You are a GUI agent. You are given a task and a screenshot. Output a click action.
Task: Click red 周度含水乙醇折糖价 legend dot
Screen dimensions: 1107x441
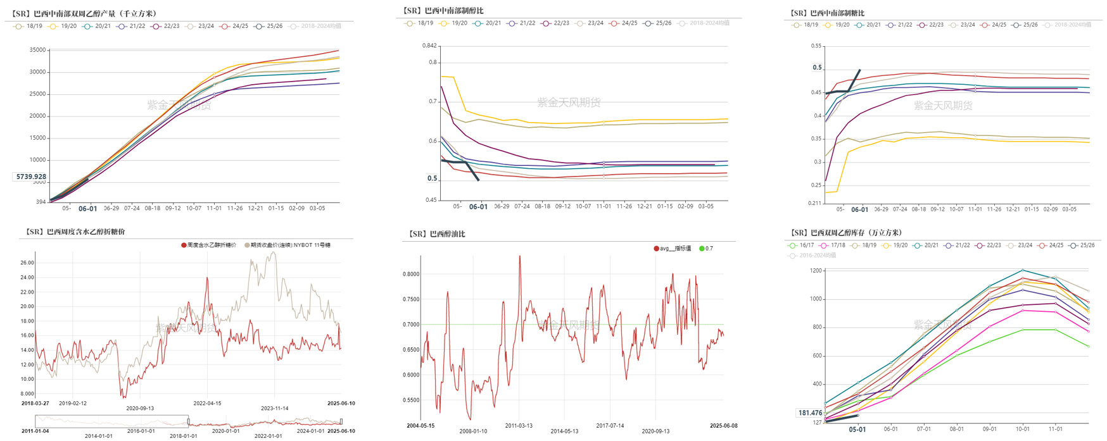pos(184,245)
